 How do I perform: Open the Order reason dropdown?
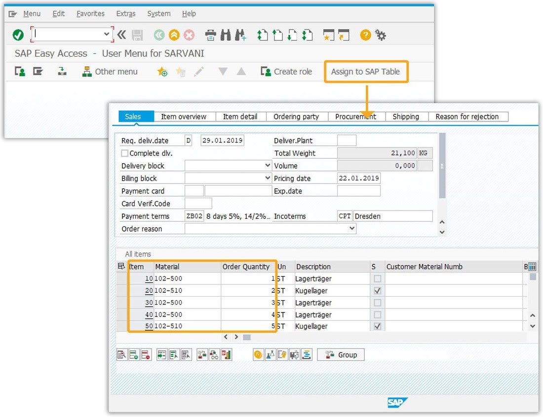(x=352, y=228)
